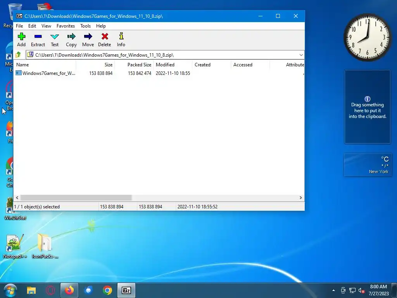Click the horizontal scrollbar thumb
The width and height of the screenshot is (397, 298).
tap(76, 198)
